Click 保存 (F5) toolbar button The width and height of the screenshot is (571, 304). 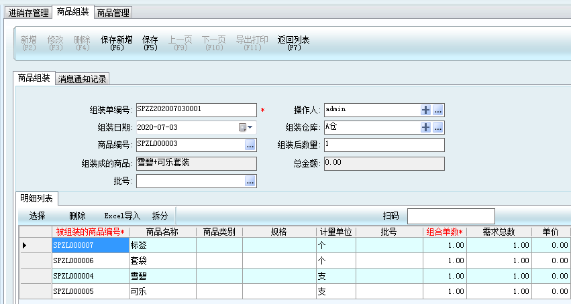150,44
